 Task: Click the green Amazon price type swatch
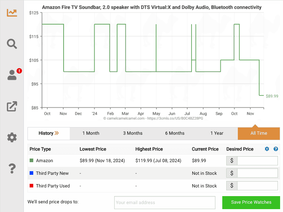pos(32,161)
